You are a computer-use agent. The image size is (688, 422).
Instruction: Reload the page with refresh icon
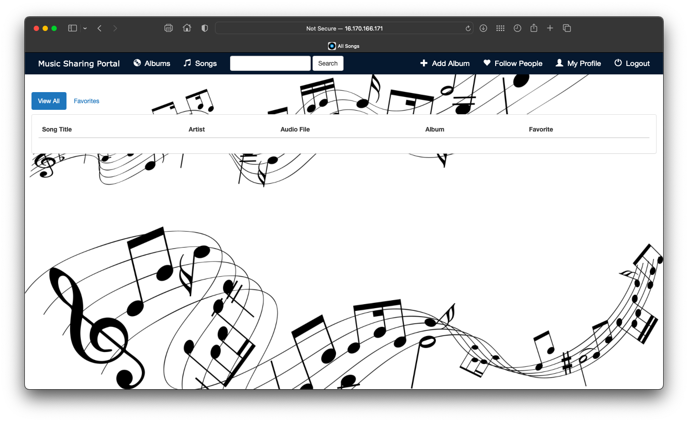(468, 28)
